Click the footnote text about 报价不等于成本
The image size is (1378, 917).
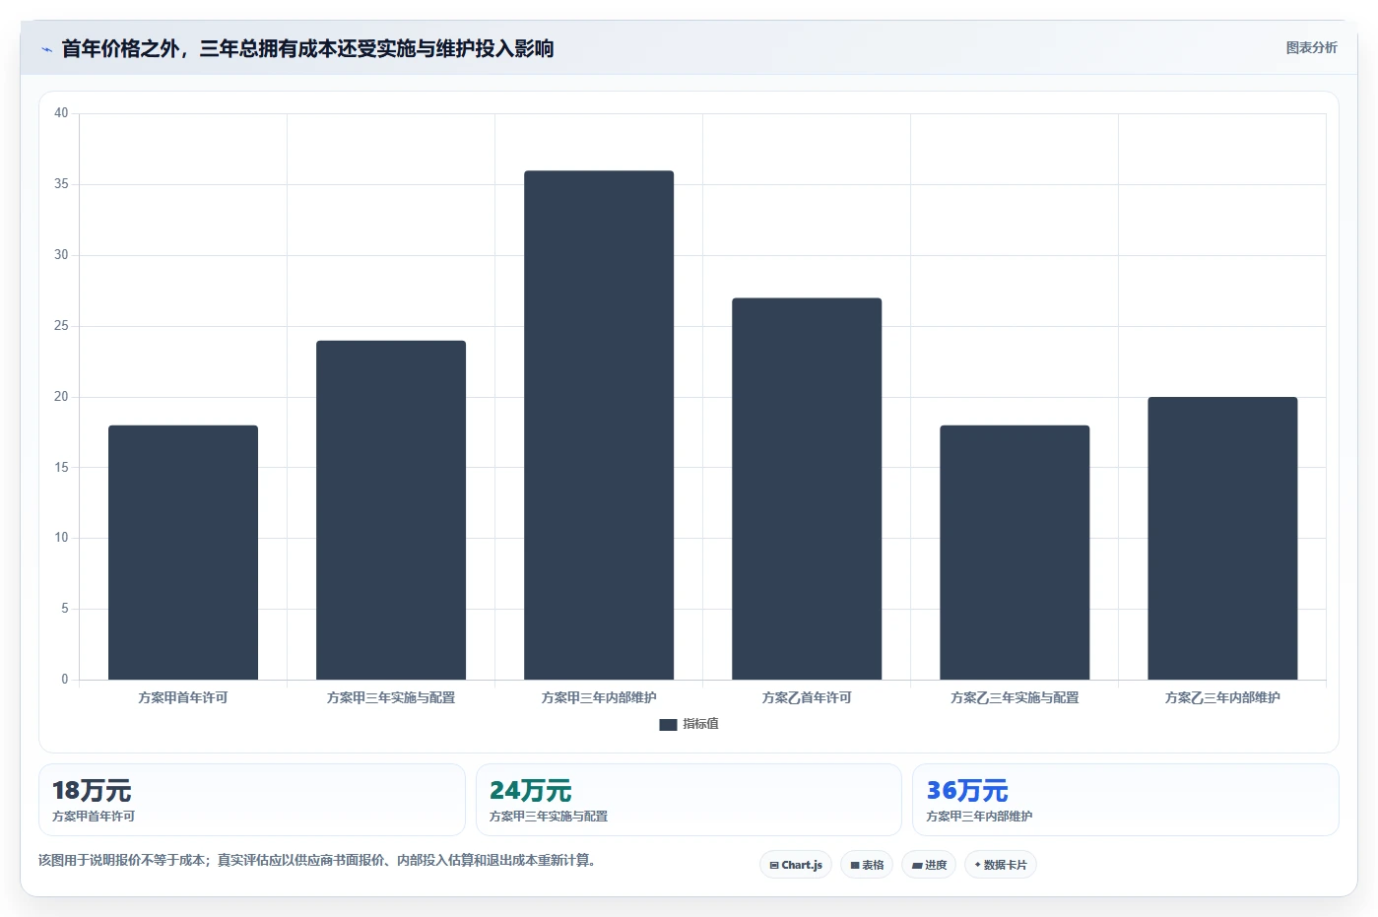(x=316, y=860)
